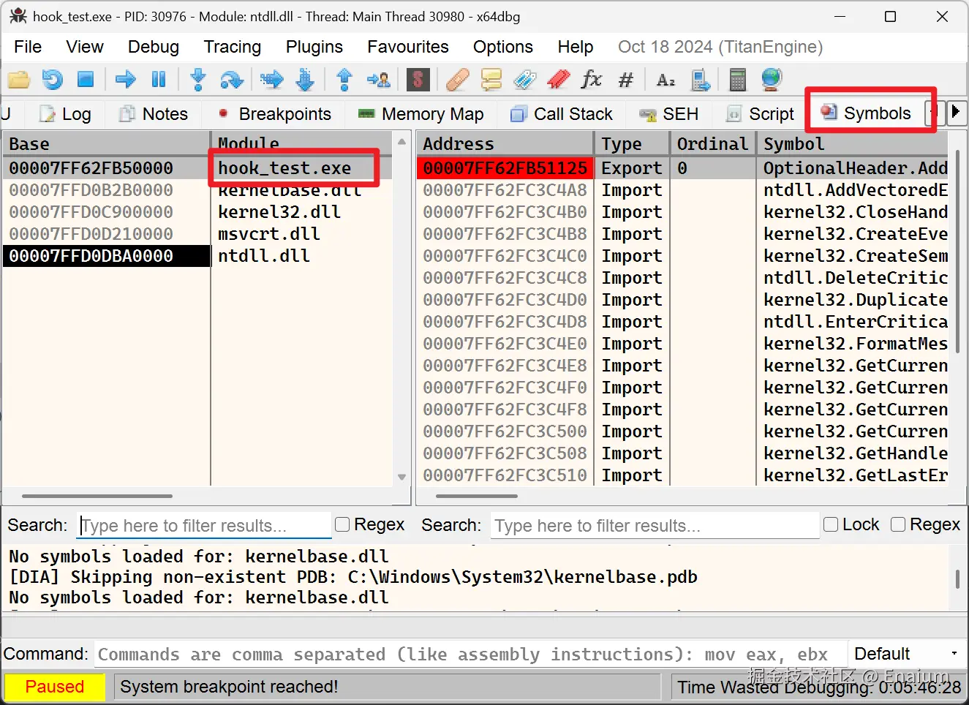This screenshot has height=705, width=969.
Task: Open the Calculator icon
Action: 738,79
